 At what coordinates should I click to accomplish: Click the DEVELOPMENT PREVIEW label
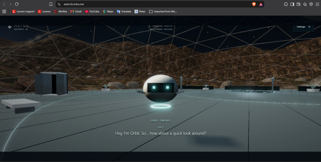[x=161, y=29]
